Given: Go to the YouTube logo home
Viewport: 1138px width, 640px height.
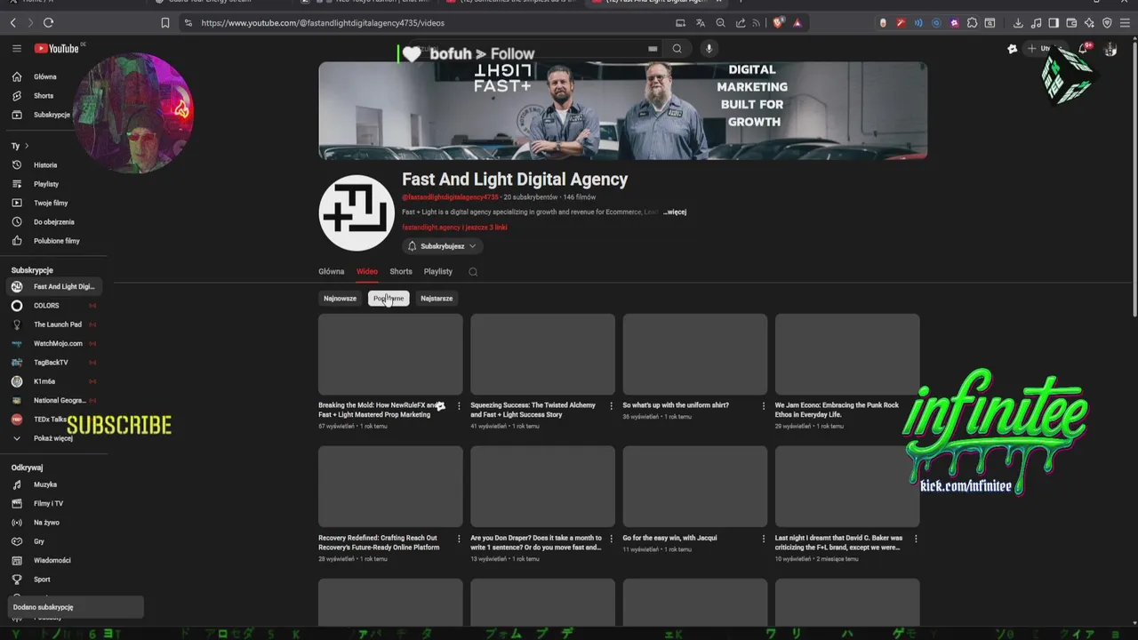Looking at the screenshot, I should (x=57, y=48).
